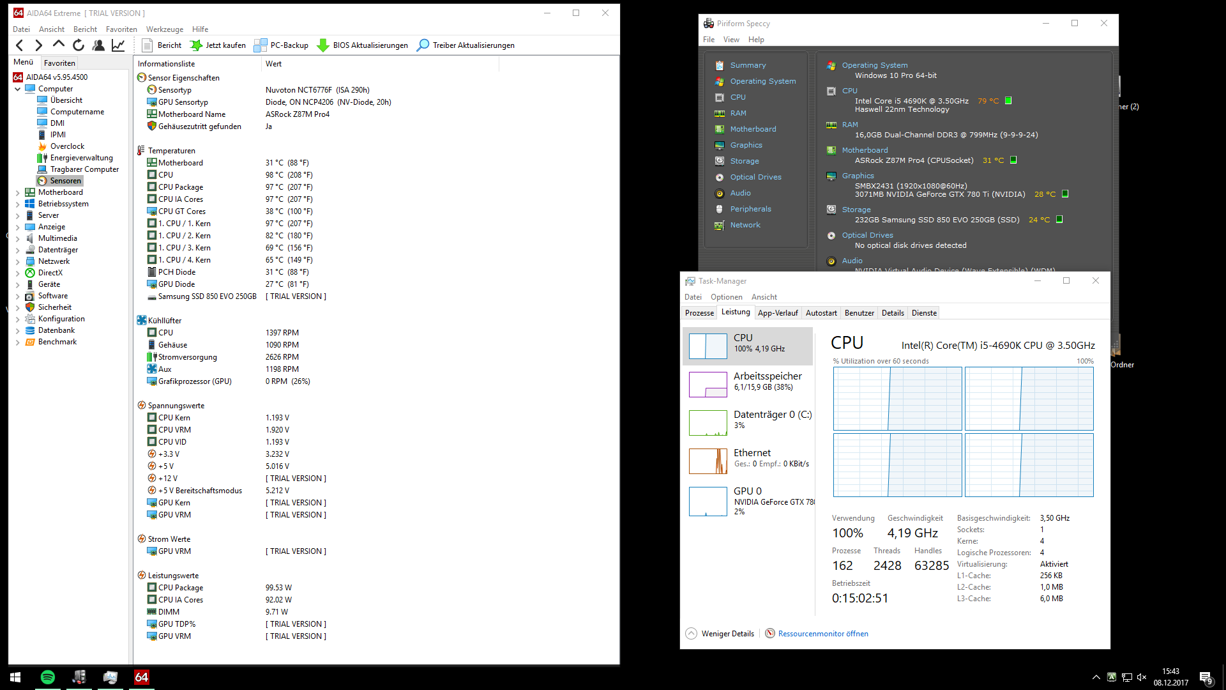Open the Werkzeuge menu in AIDA64
Image resolution: width=1226 pixels, height=690 pixels.
point(164,29)
